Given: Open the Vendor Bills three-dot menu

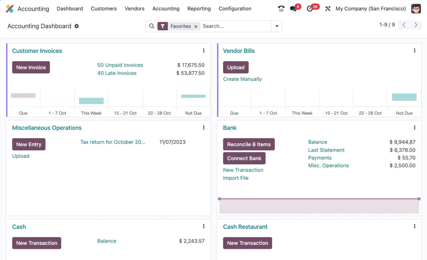Looking at the screenshot, I should (x=414, y=51).
